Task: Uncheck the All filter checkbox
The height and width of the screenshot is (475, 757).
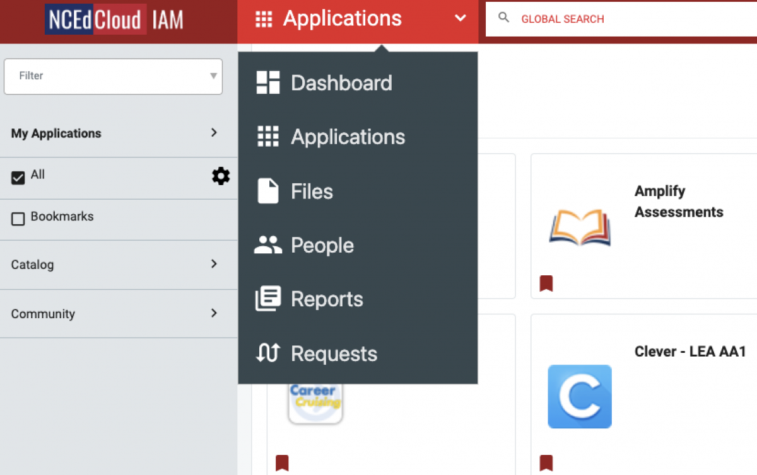Action: (x=18, y=176)
